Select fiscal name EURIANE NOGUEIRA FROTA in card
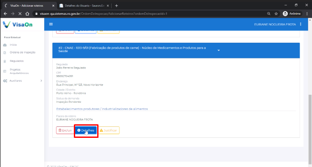The height and width of the screenshot is (167, 312). [x=75, y=120]
